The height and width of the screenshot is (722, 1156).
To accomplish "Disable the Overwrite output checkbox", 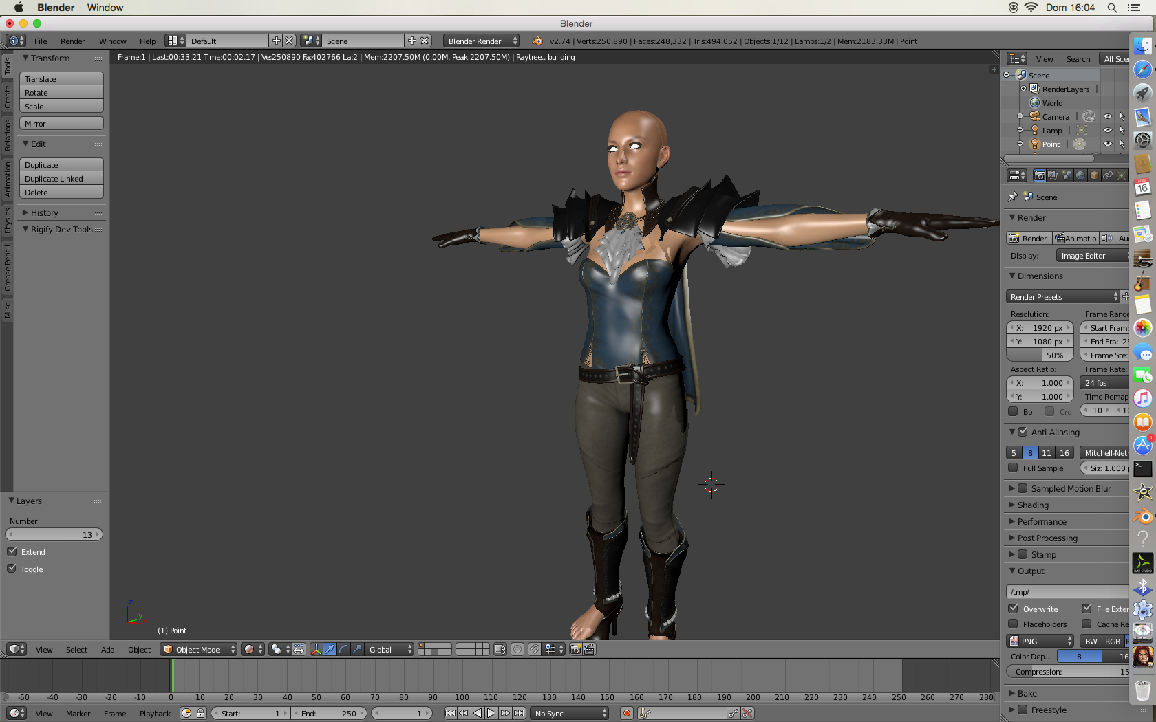I will (x=1013, y=609).
